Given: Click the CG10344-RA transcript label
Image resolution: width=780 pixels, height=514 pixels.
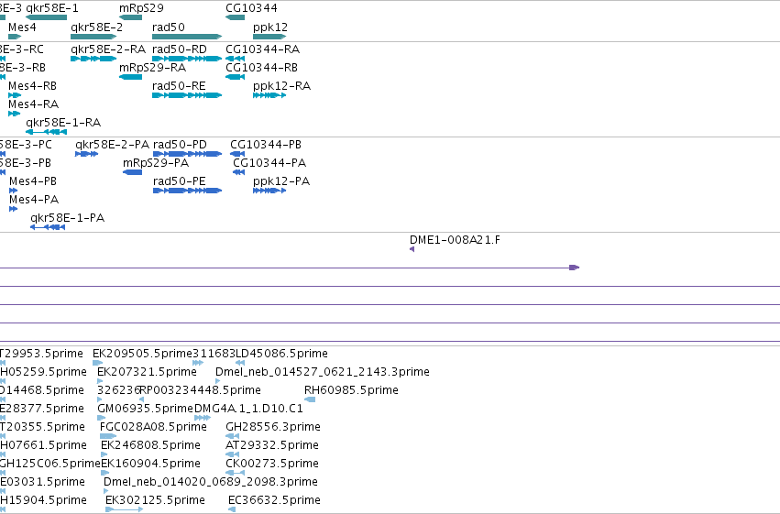Looking at the screenshot, I should pyautogui.click(x=263, y=49).
